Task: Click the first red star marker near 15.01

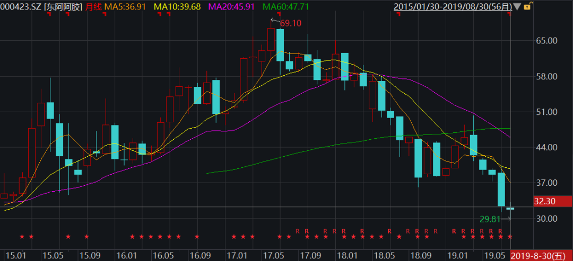Action: click(22, 237)
